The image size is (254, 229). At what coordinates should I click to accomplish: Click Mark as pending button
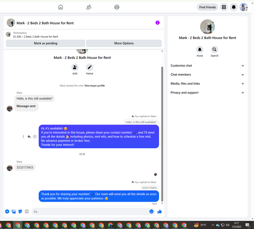click(46, 43)
